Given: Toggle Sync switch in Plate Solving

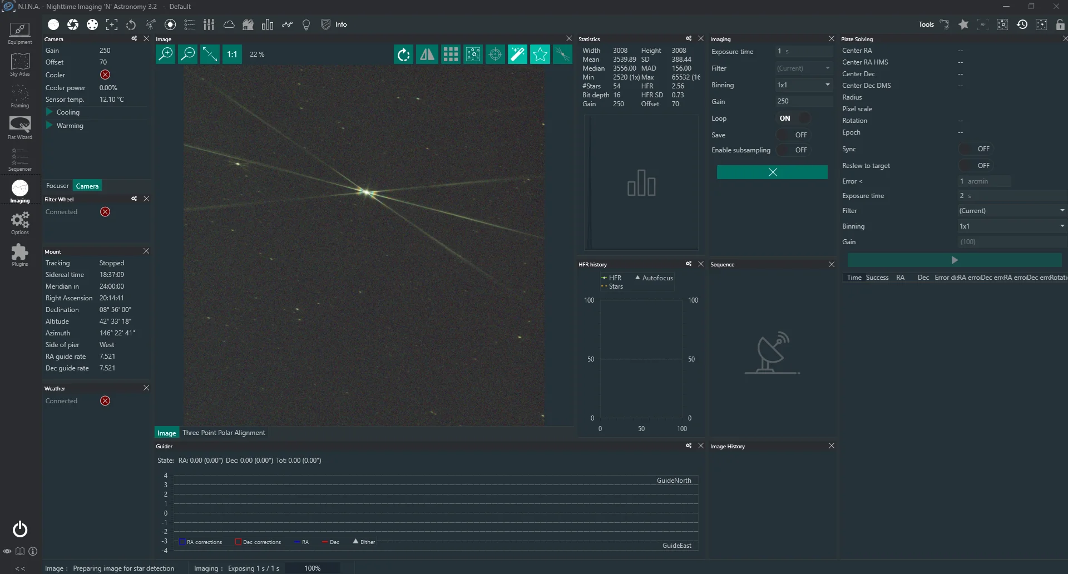Looking at the screenshot, I should (976, 149).
